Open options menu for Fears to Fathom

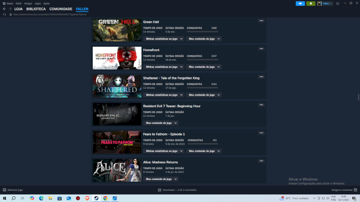261,133
